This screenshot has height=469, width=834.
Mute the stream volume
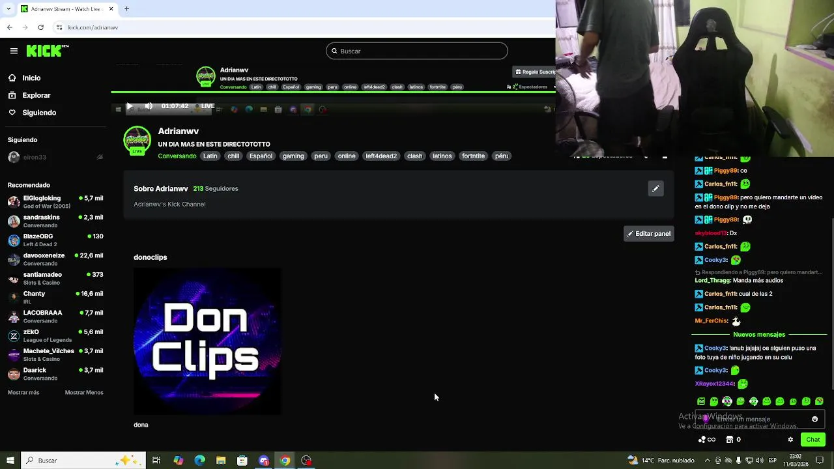pos(149,106)
